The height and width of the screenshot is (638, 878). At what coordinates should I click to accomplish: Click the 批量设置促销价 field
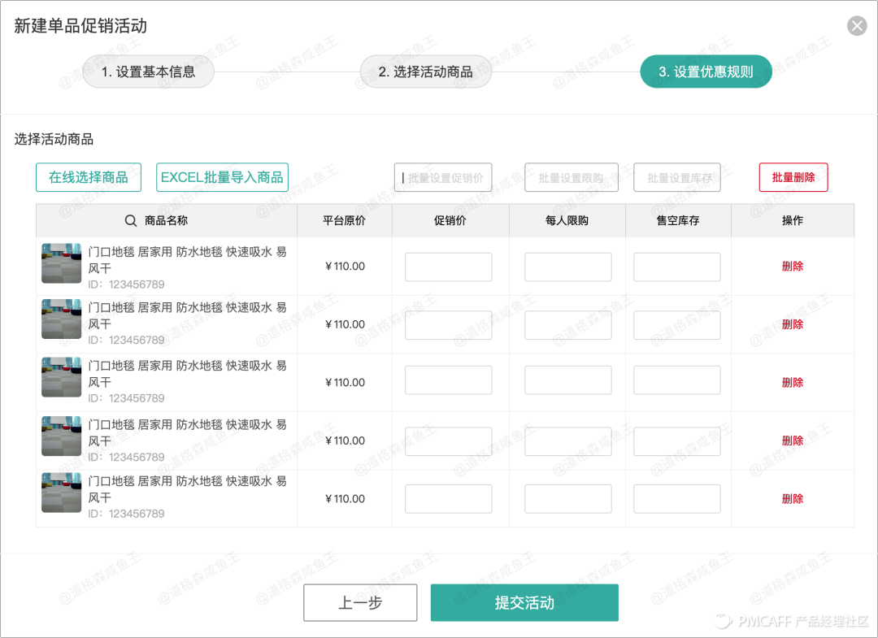click(443, 177)
